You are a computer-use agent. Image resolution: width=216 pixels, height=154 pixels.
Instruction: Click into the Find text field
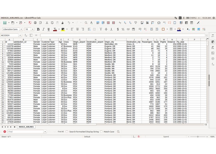point(25,132)
